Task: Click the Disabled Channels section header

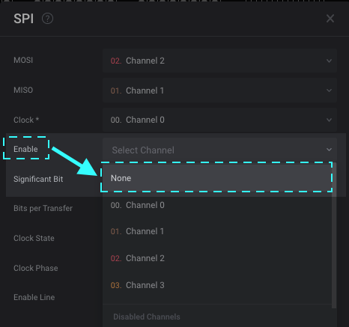Action: click(147, 317)
